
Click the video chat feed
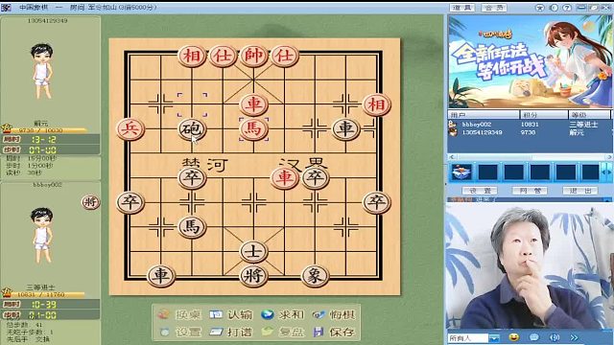click(x=530, y=266)
